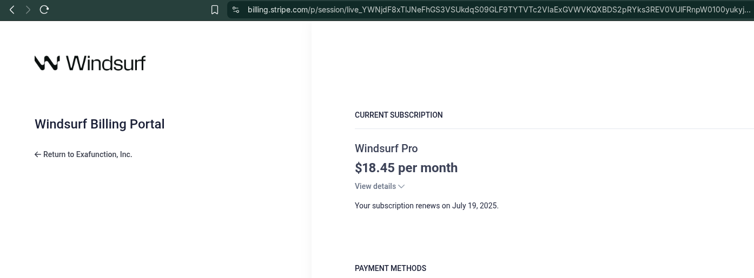Click the CURRENT SUBSCRIPTION section heading
This screenshot has width=754, height=278.
point(399,115)
